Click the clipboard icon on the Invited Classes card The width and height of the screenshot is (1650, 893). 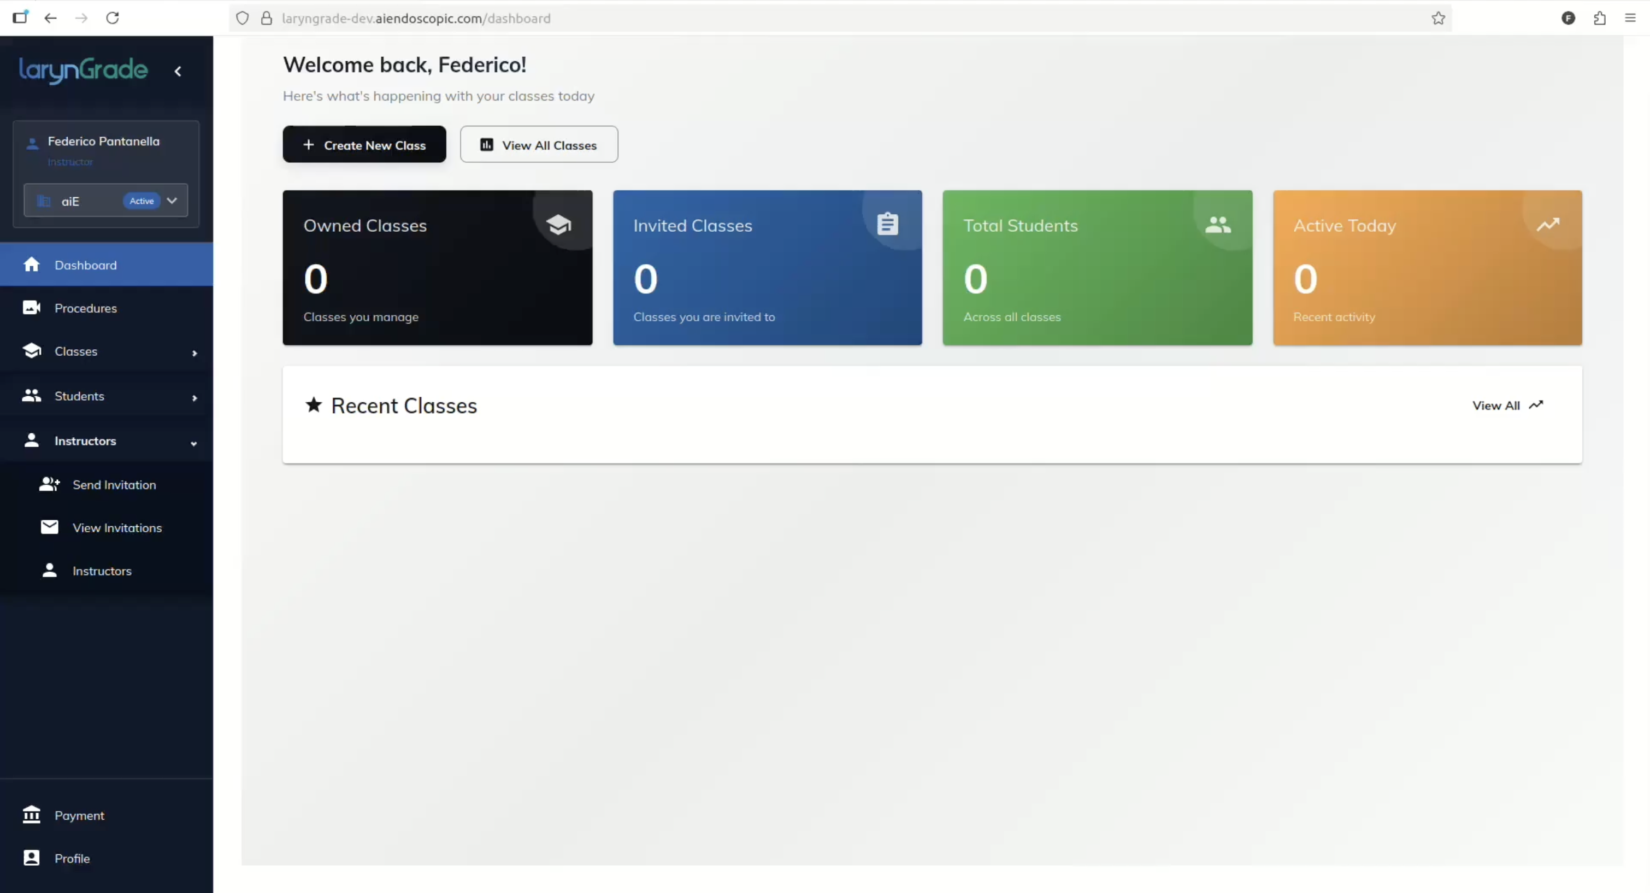click(x=888, y=224)
